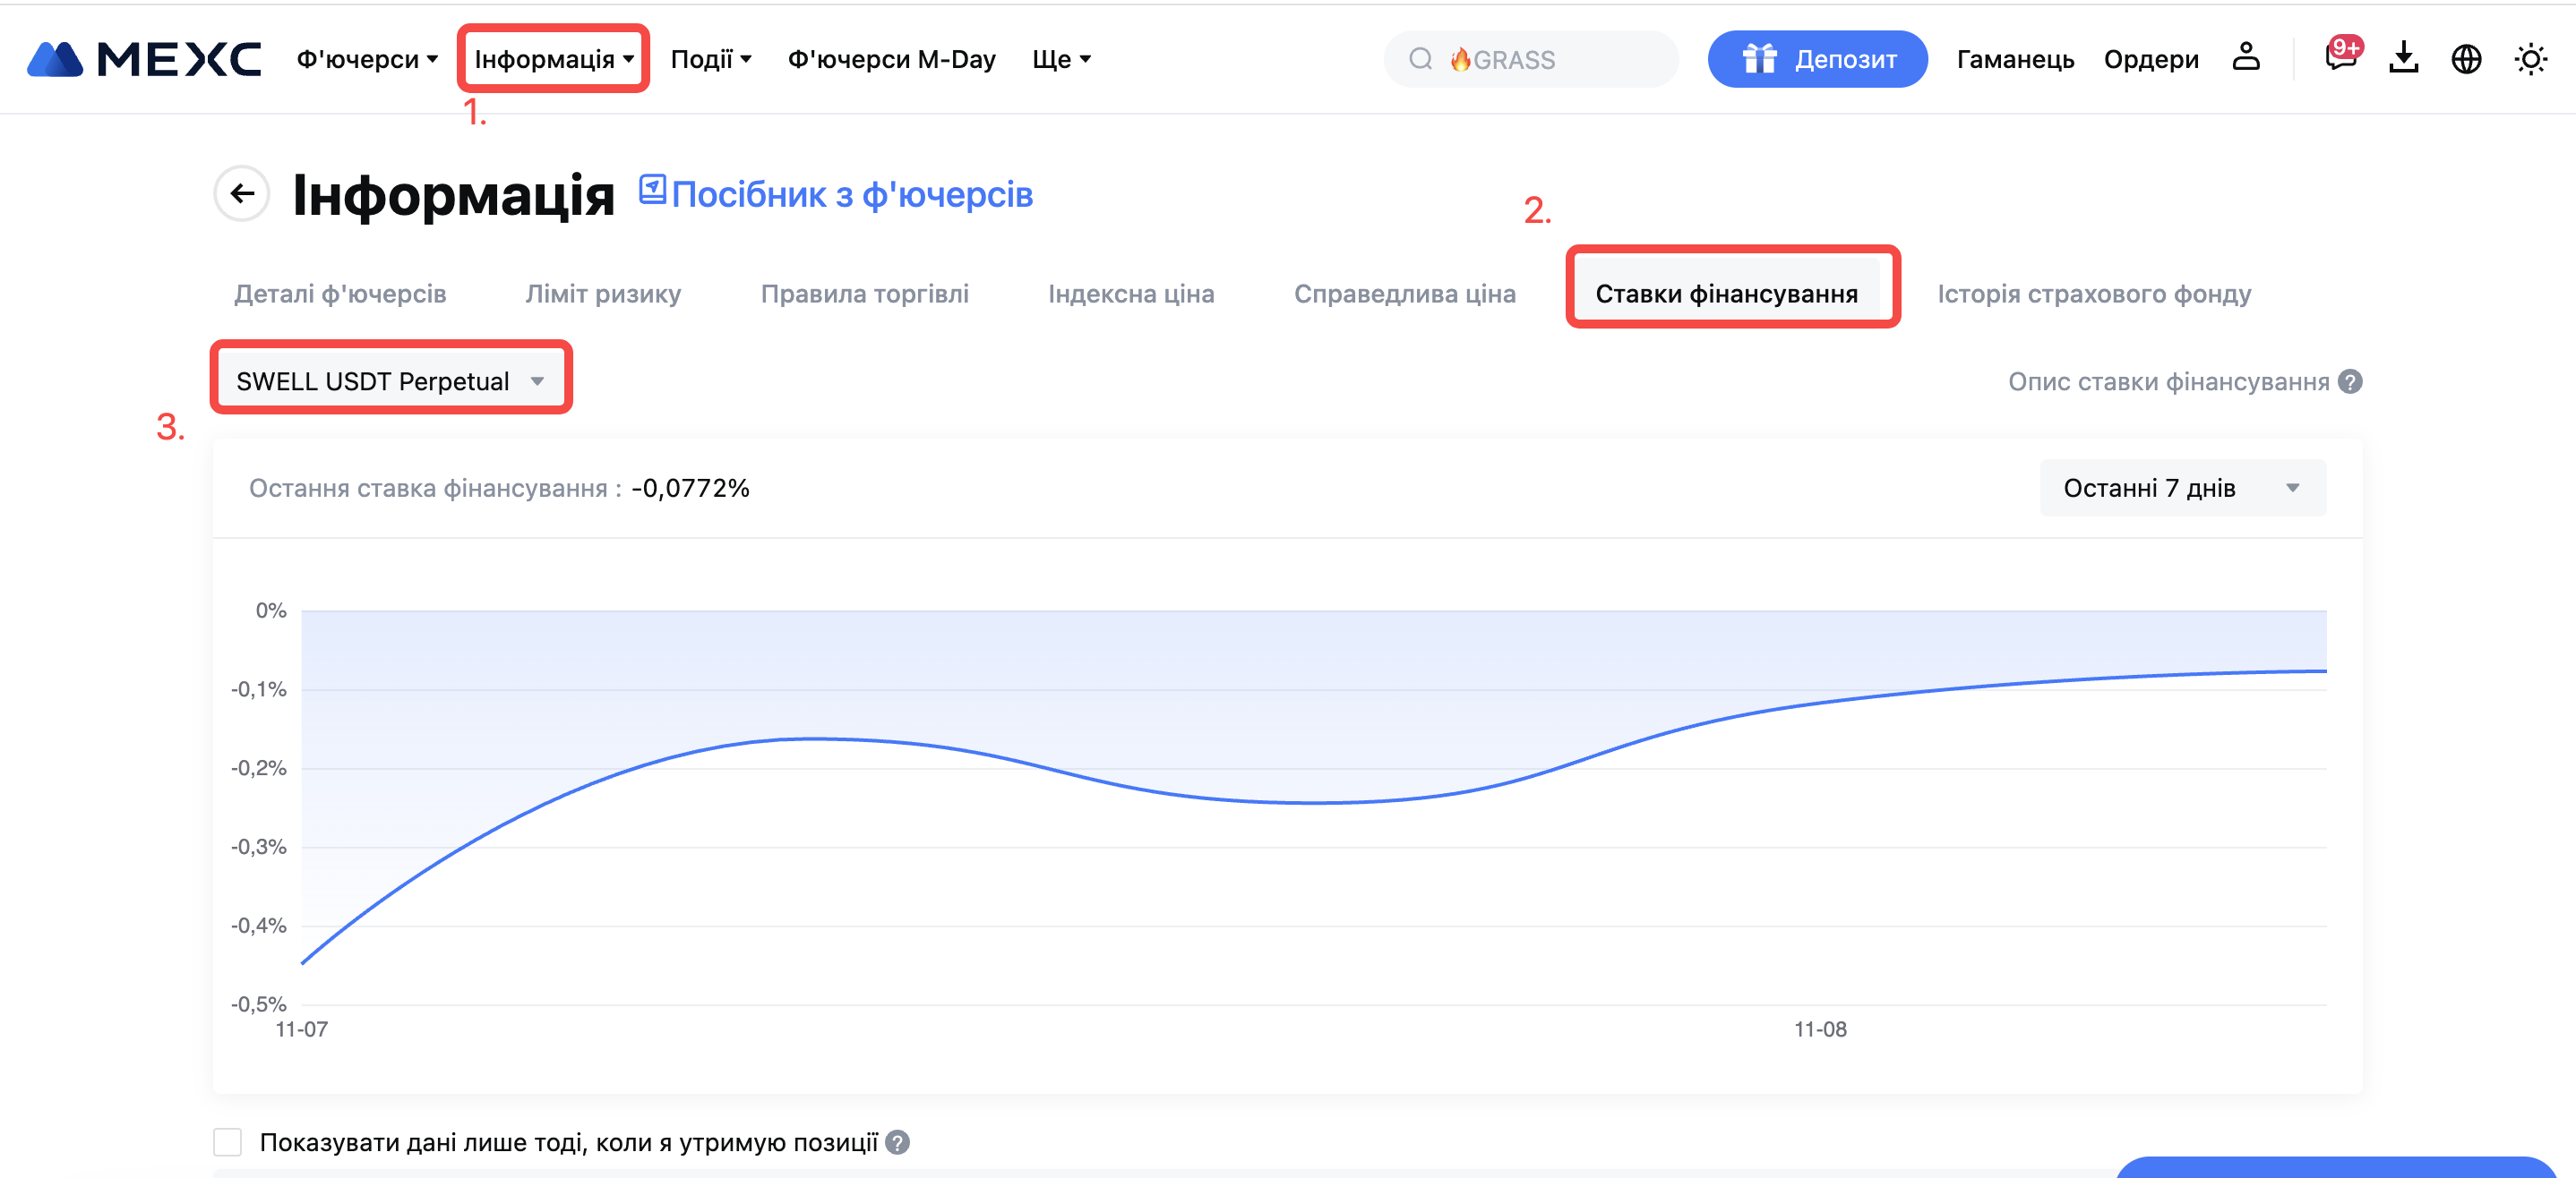Open the SWELL USDT Perpetual dropdown
The height and width of the screenshot is (1178, 2576).
coord(390,380)
